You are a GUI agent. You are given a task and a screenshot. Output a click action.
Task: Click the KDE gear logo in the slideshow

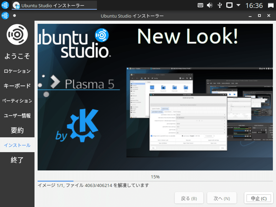tap(83, 125)
